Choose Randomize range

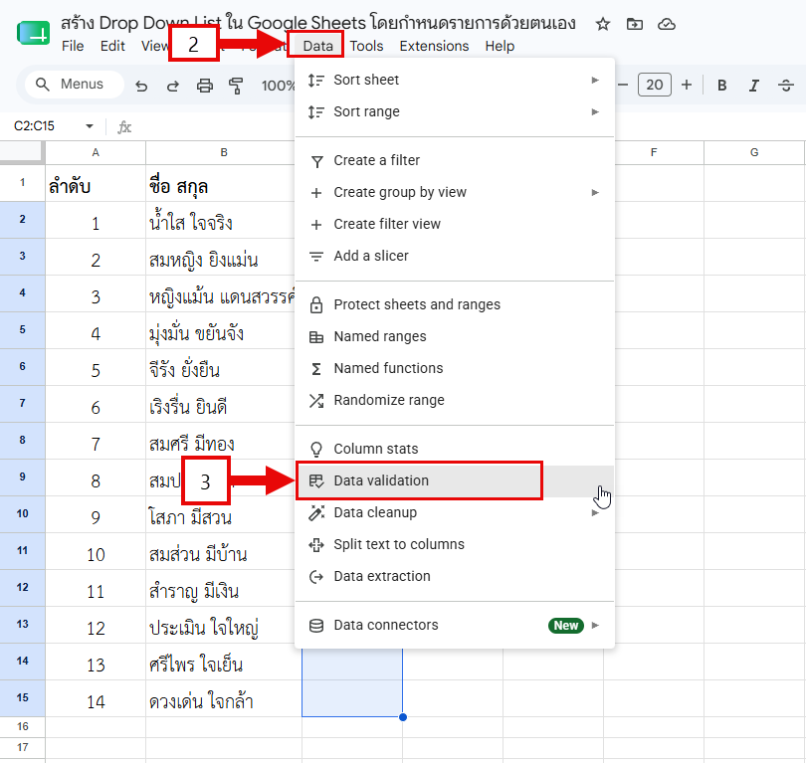pyautogui.click(x=455, y=400)
